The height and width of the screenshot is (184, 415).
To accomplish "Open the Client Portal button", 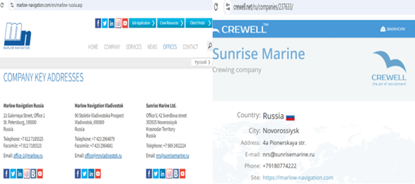I will pos(199,23).
